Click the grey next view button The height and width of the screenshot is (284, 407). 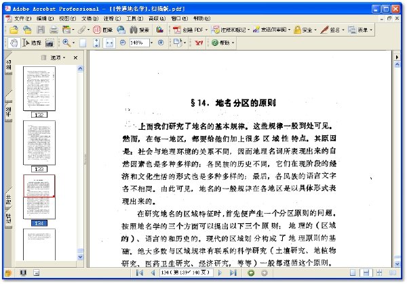(x=265, y=273)
